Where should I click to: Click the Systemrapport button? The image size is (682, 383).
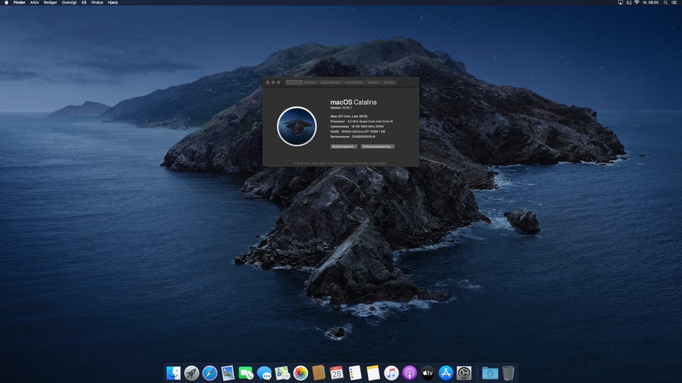[x=344, y=146]
